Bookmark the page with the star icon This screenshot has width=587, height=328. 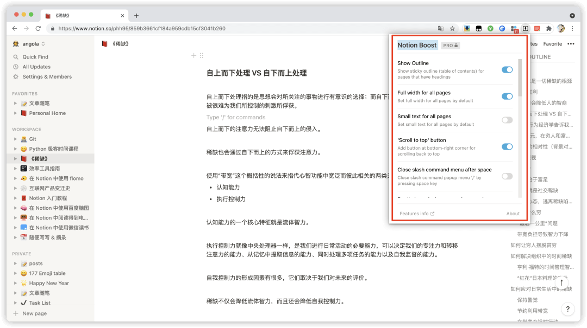point(452,28)
